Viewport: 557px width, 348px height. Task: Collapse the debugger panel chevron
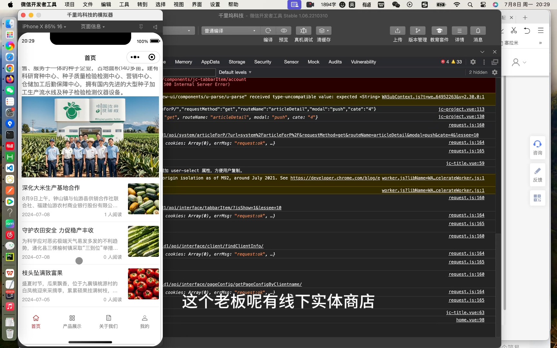[482, 52]
